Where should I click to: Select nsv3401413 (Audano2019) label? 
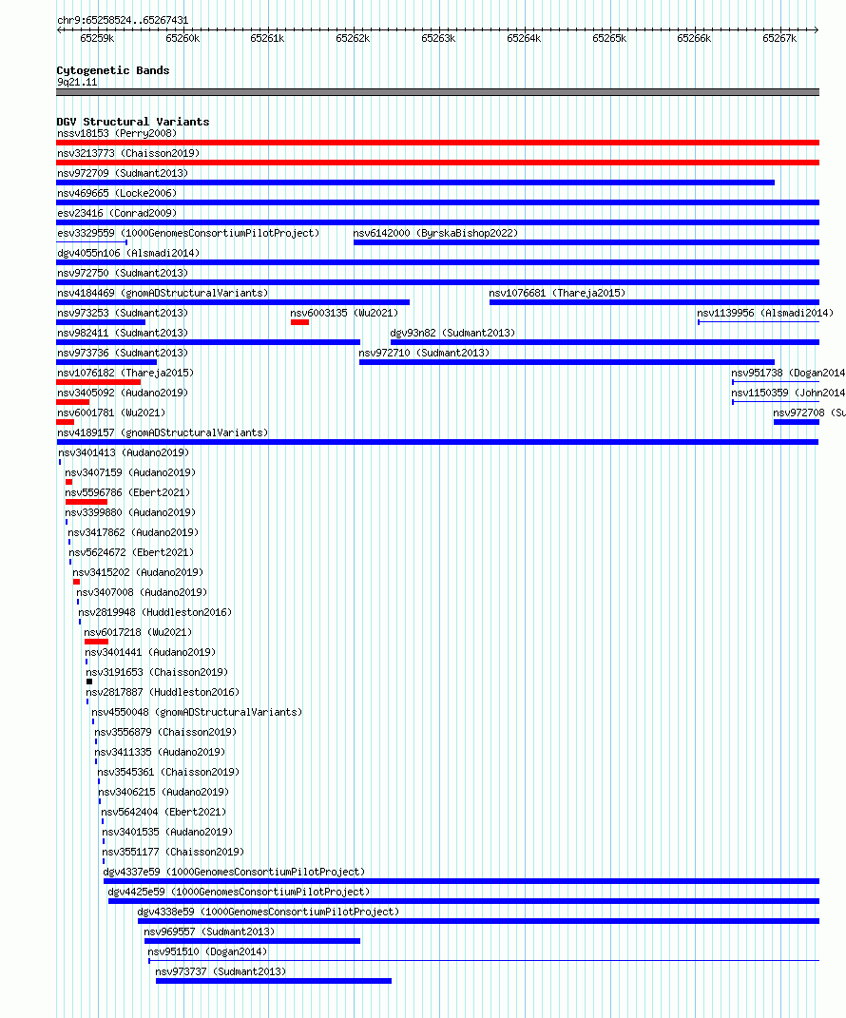point(124,453)
